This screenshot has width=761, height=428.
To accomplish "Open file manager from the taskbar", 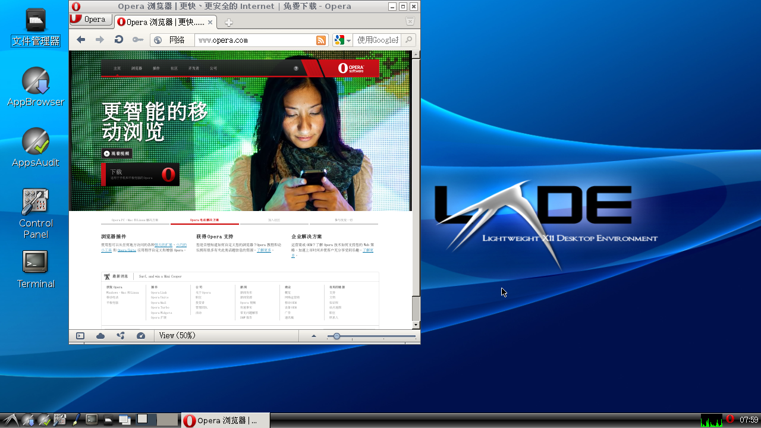I will tap(108, 420).
